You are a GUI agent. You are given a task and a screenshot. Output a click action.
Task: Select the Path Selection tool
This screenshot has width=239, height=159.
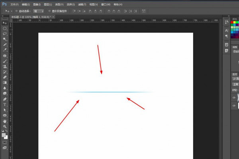pyautogui.click(x=5, y=110)
